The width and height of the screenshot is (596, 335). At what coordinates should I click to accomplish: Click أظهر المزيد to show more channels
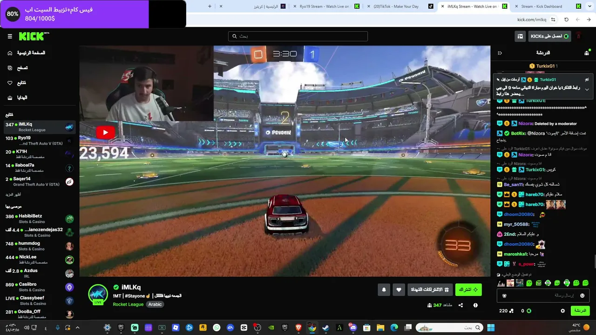[13, 194]
